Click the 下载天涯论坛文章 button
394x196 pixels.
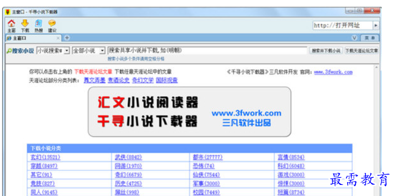click(x=362, y=51)
